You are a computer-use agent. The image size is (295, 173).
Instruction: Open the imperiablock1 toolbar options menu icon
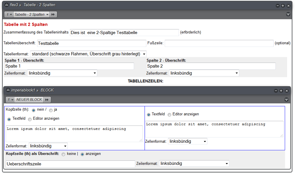[x=286, y=99]
